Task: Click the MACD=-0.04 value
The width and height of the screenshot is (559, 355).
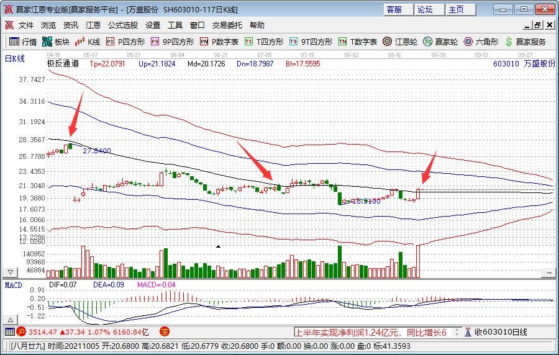Action: tap(156, 284)
